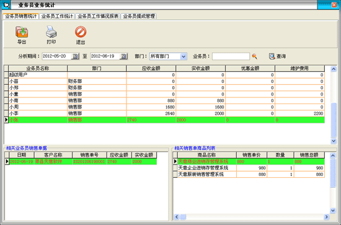The image size is (341, 225).
Task: Click the 销售总额 column header
Action: click(x=309, y=155)
